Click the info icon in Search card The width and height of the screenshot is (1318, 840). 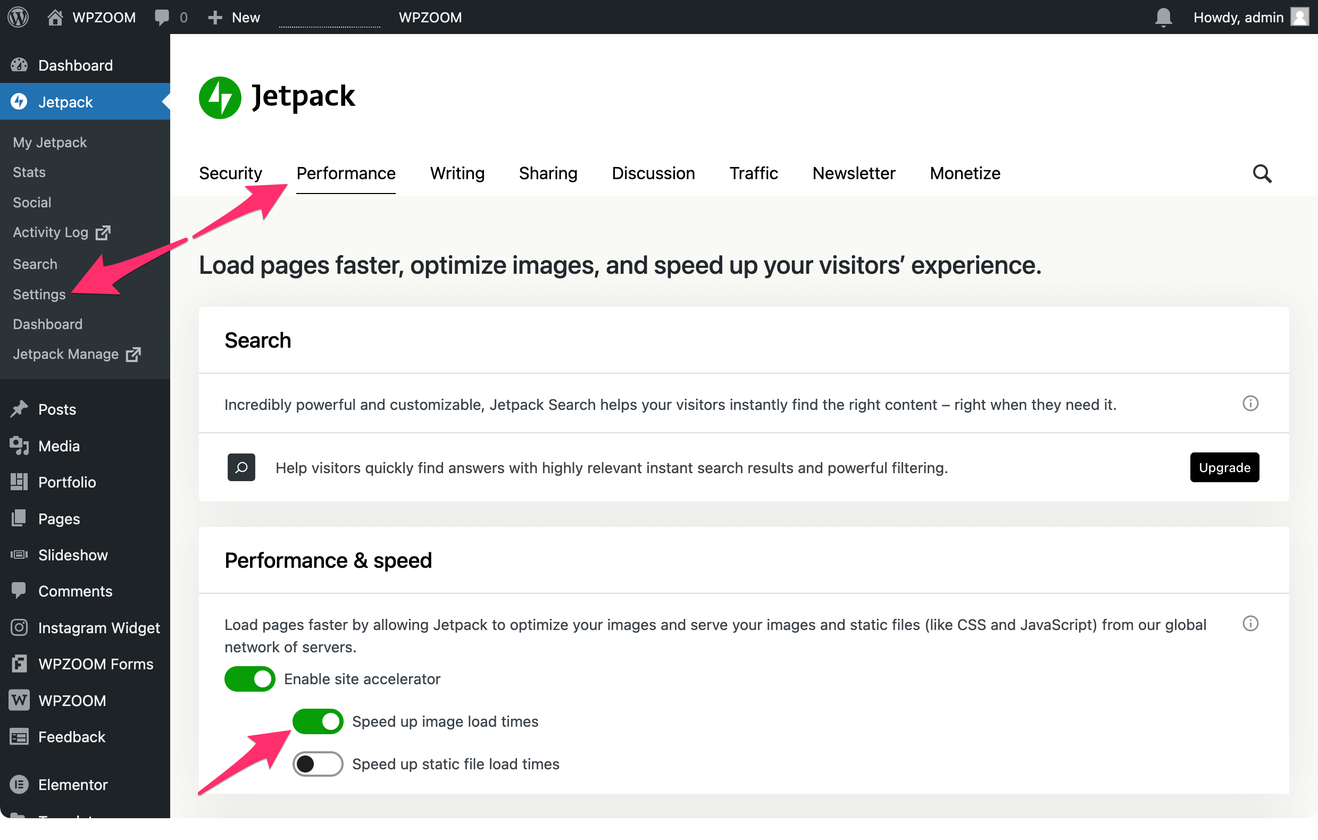[x=1250, y=404]
